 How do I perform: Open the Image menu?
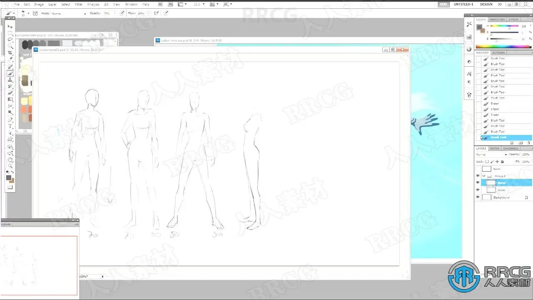(x=39, y=4)
